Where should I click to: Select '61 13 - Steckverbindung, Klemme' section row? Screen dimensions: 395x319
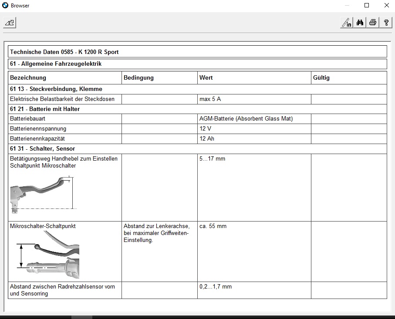coord(198,89)
